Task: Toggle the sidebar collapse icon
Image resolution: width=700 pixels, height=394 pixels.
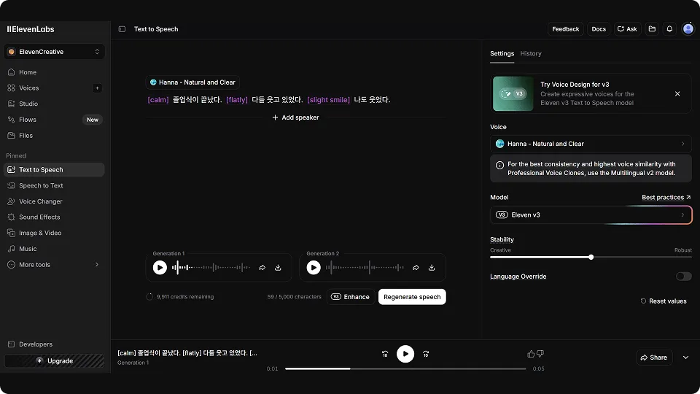Action: tap(122, 29)
